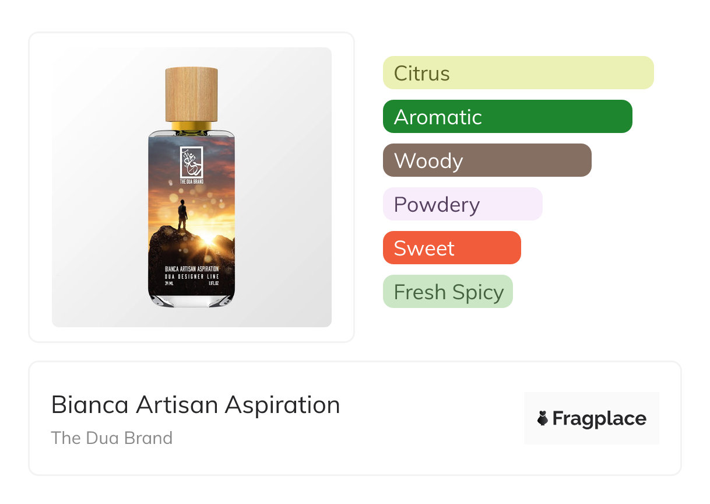
Task: Select the green Aromatic accord bar
Action: click(x=507, y=117)
